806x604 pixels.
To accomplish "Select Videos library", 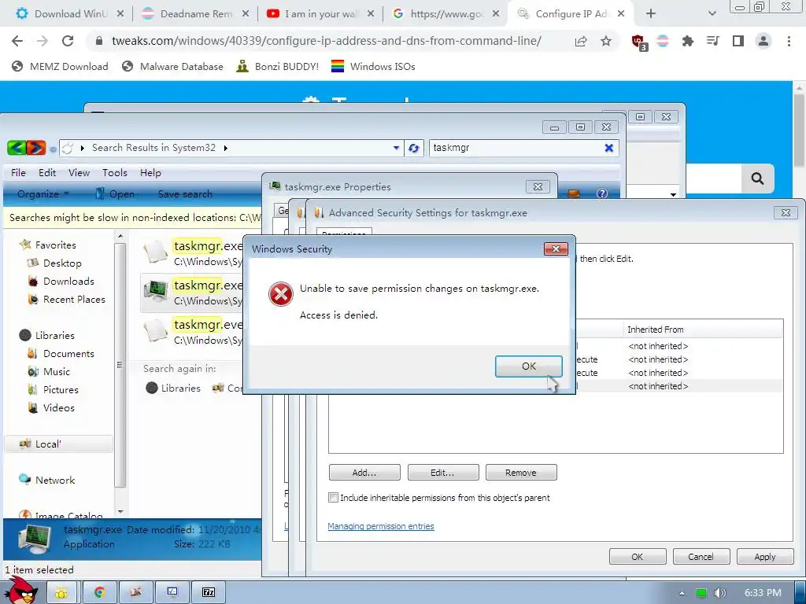I will tap(58, 408).
